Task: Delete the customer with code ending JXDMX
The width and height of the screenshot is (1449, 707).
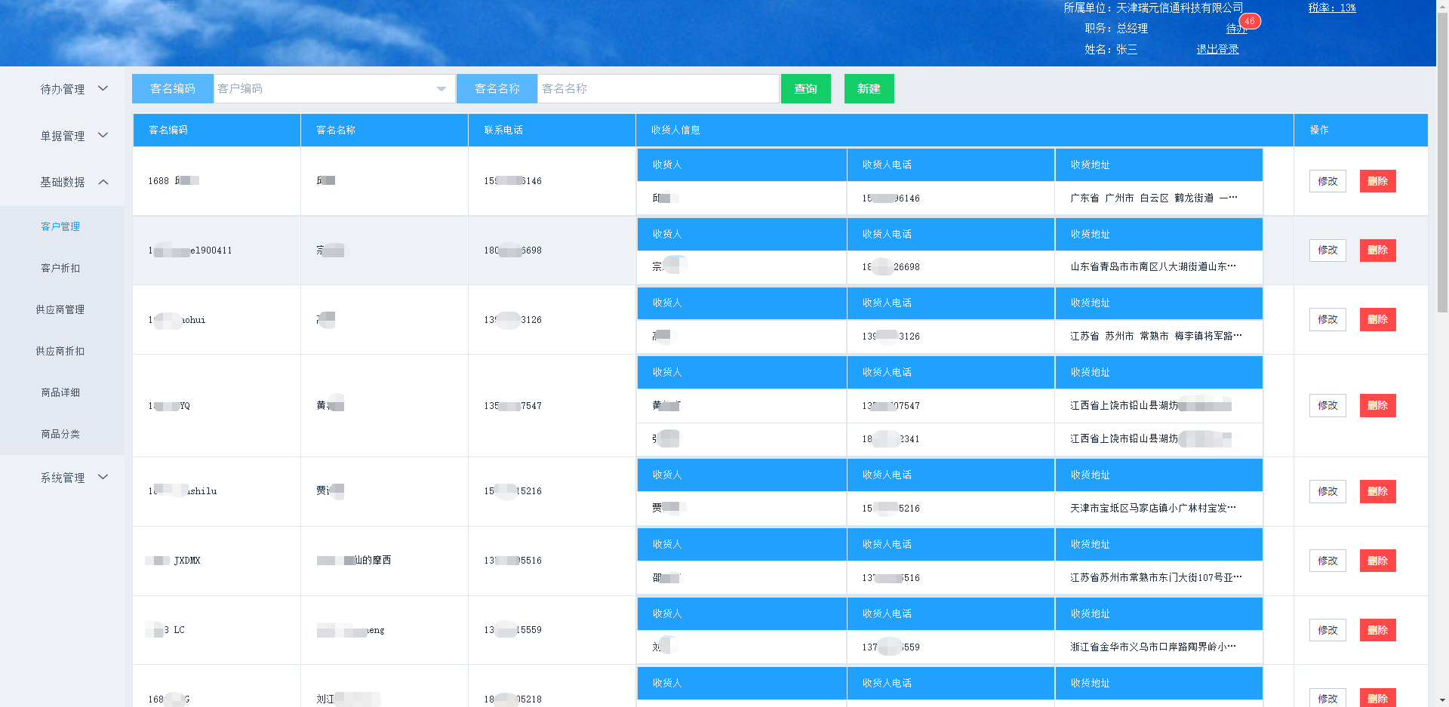Action: 1377,561
